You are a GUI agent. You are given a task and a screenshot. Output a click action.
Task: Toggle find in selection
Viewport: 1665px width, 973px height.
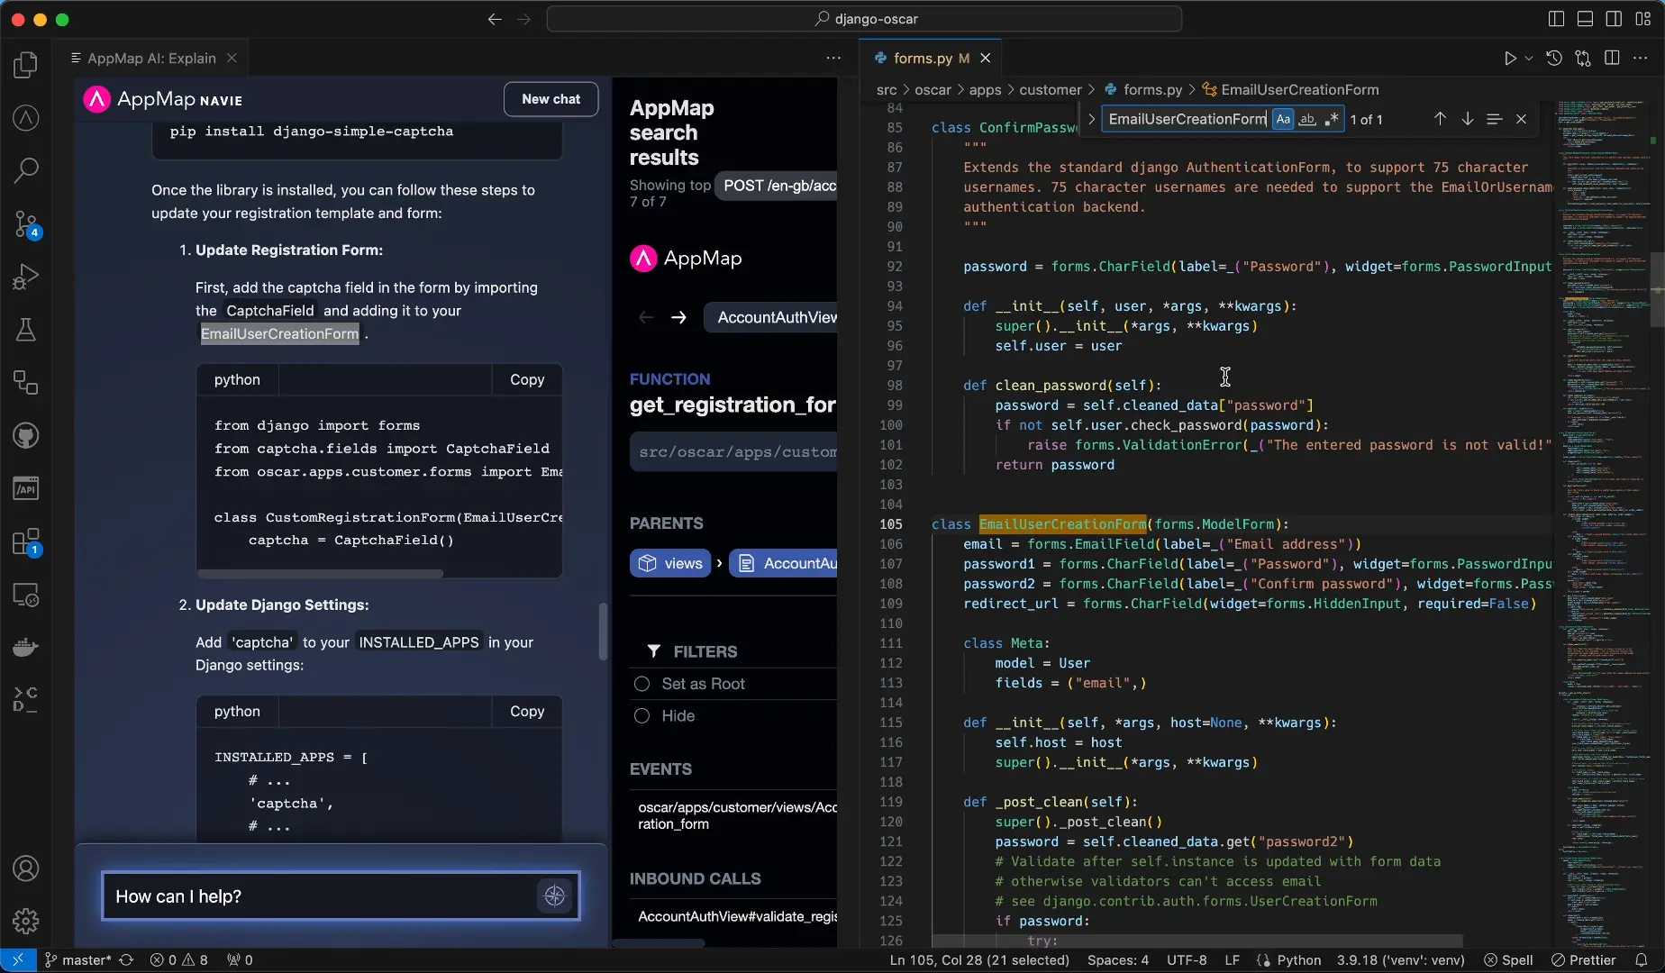tap(1494, 119)
